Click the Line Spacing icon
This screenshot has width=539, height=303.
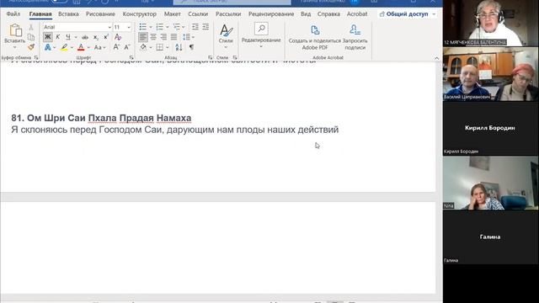pos(186,37)
